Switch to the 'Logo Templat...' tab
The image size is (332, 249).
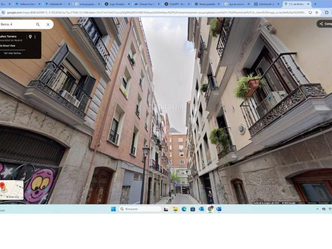pos(116,4)
